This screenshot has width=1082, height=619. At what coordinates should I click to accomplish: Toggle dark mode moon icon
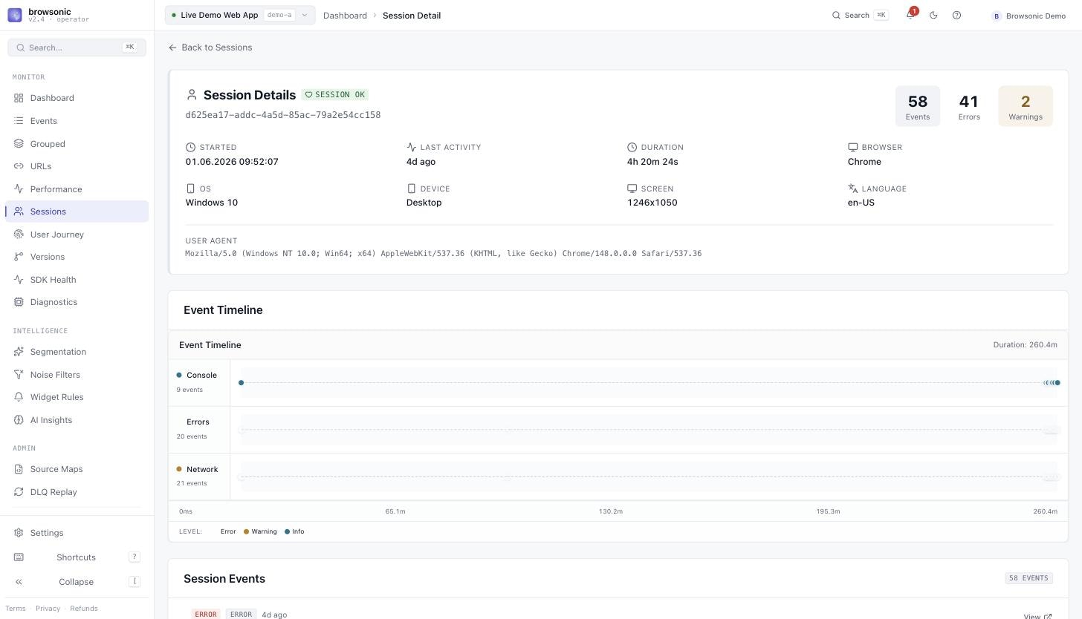coord(933,15)
